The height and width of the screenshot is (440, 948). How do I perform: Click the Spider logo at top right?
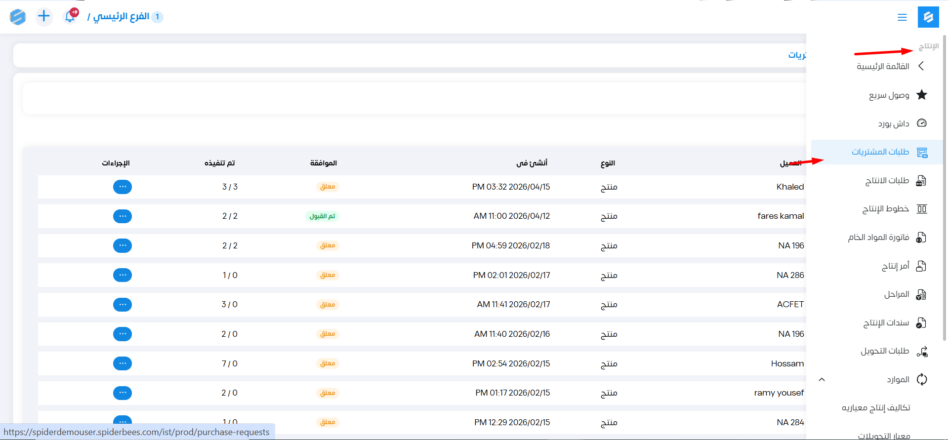(928, 17)
